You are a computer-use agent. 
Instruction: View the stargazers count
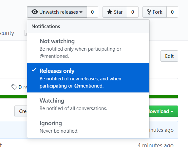point(133,12)
